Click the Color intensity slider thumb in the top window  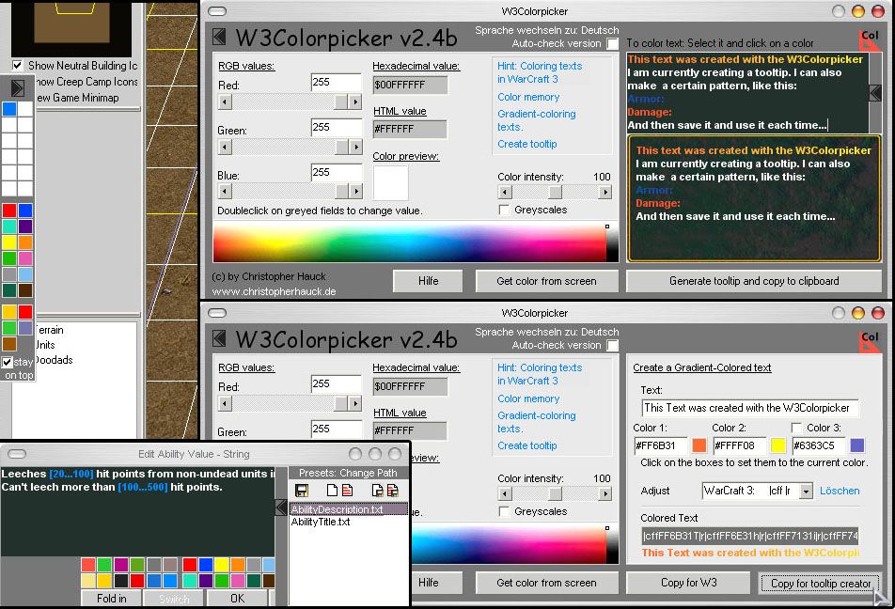(x=555, y=192)
